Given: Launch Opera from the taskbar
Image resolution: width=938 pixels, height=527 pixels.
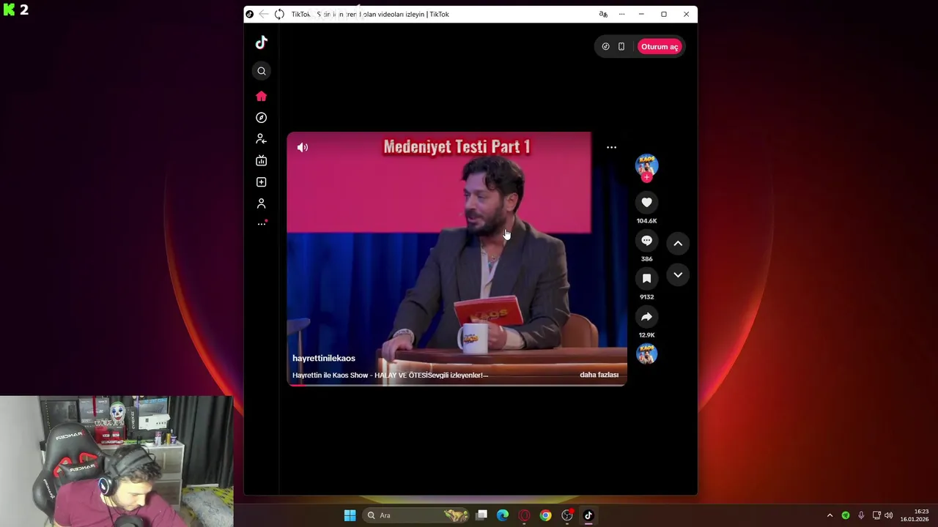Looking at the screenshot, I should tap(524, 515).
